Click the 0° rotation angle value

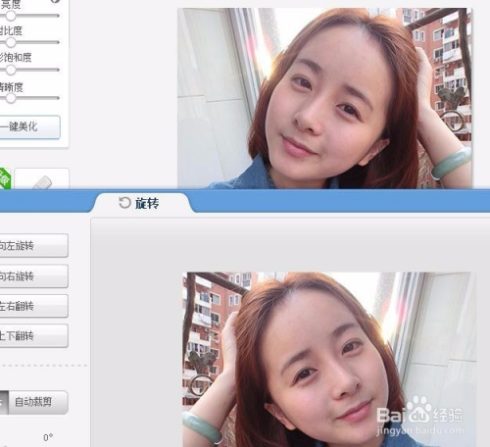click(x=48, y=437)
